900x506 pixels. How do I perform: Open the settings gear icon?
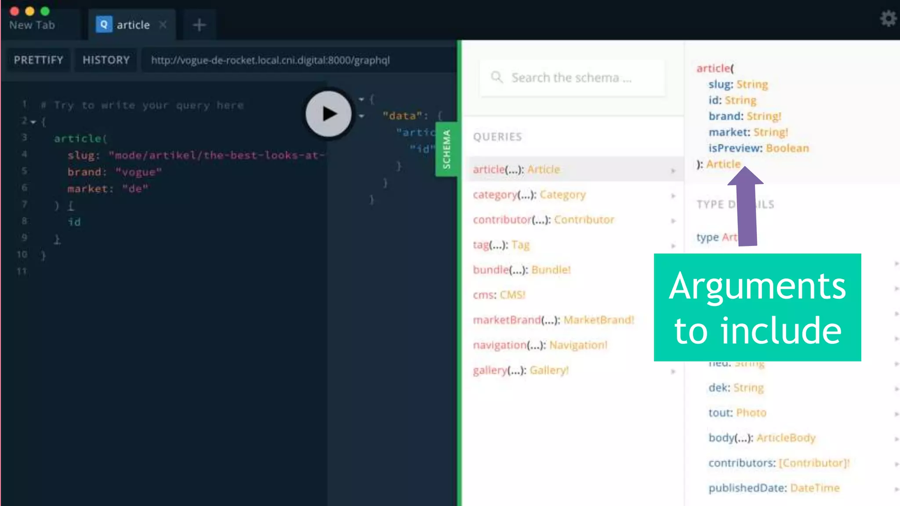888,18
